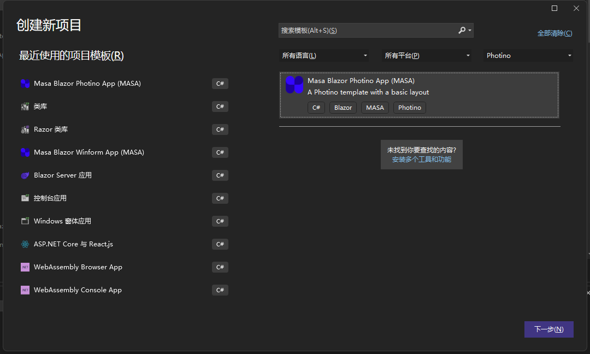Select the highlighted Masa Blazor Photino template card
The image size is (590, 354).
click(x=419, y=94)
